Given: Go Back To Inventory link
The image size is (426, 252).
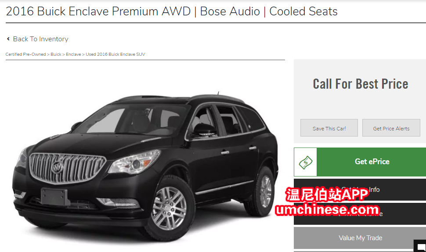Looking at the screenshot, I should point(40,39).
